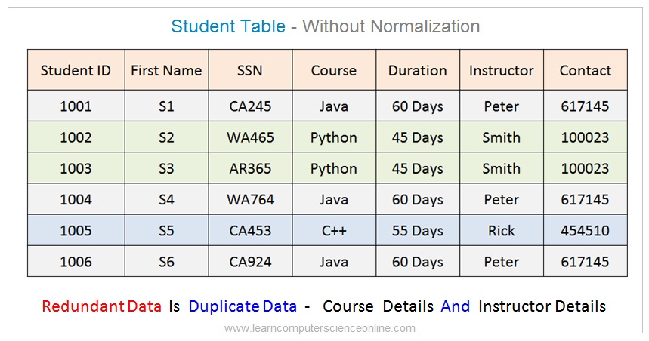Click the first name cell S6
Screen dimensions: 649x341
pos(166,262)
